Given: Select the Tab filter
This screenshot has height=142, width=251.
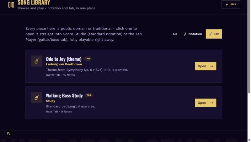Looking at the screenshot, I should (214, 34).
